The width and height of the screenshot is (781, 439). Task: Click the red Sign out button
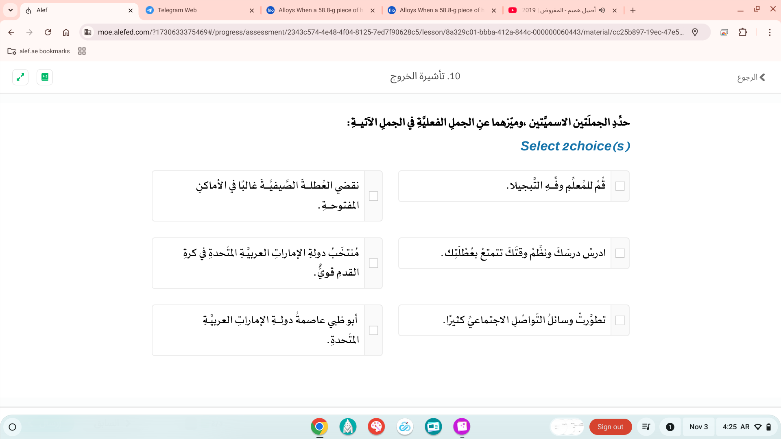(610, 427)
